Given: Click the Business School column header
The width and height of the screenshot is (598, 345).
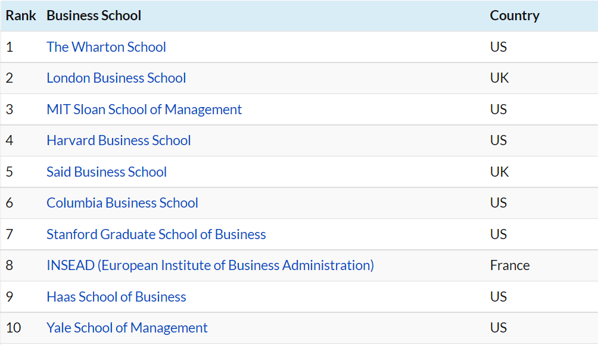Looking at the screenshot, I should coord(94,15).
